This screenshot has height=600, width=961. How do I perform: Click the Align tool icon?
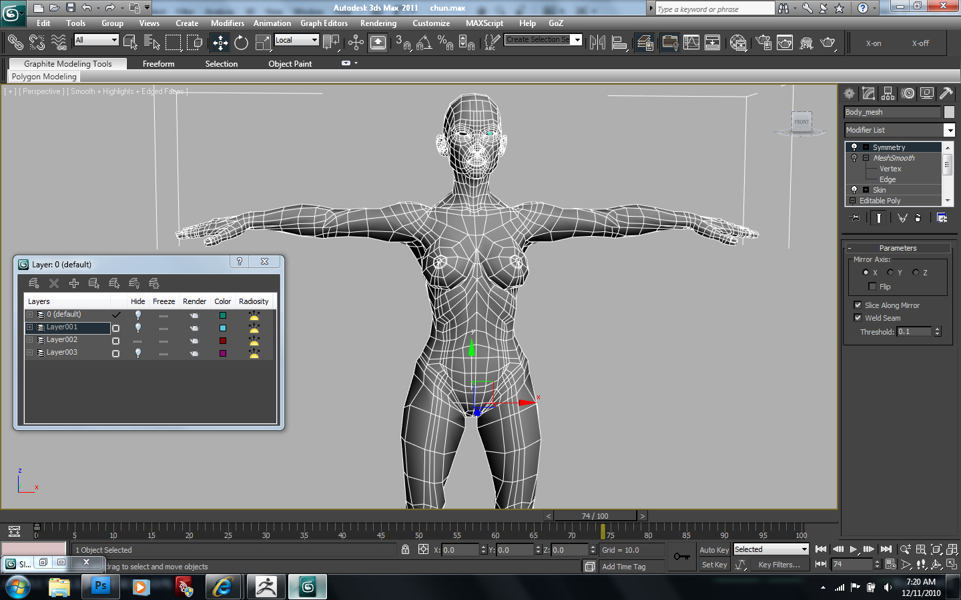point(620,43)
